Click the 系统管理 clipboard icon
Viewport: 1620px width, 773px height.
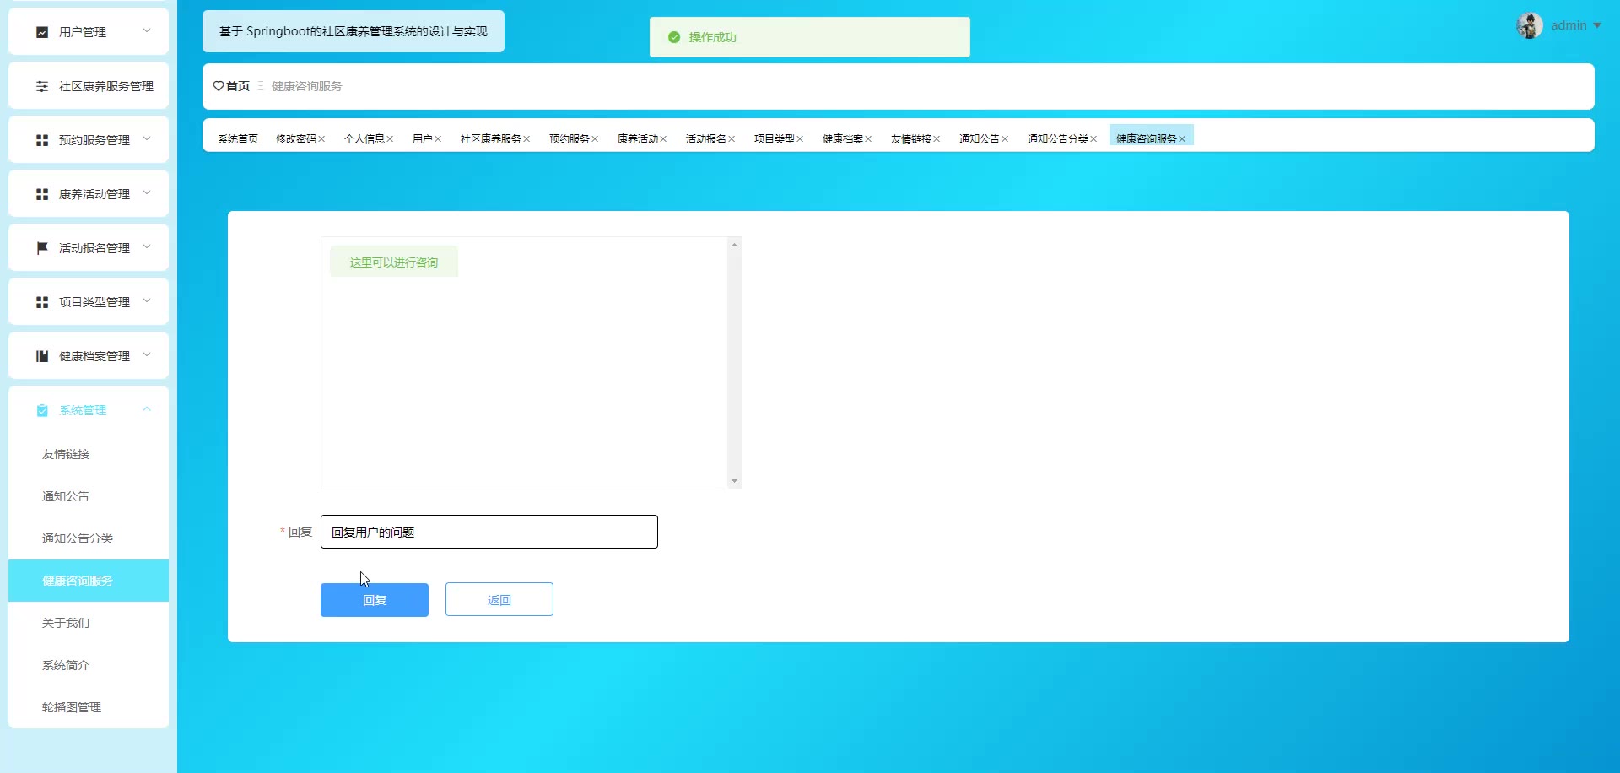[42, 410]
